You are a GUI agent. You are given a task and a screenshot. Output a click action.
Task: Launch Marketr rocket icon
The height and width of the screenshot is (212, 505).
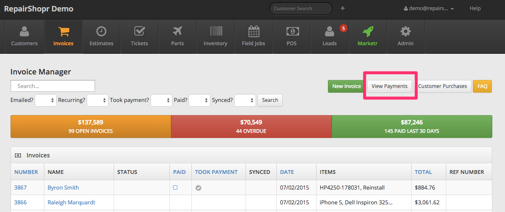[x=368, y=32]
